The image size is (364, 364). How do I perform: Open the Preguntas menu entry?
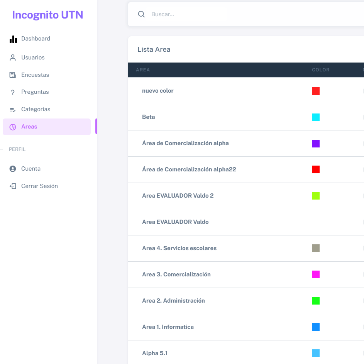47,92
